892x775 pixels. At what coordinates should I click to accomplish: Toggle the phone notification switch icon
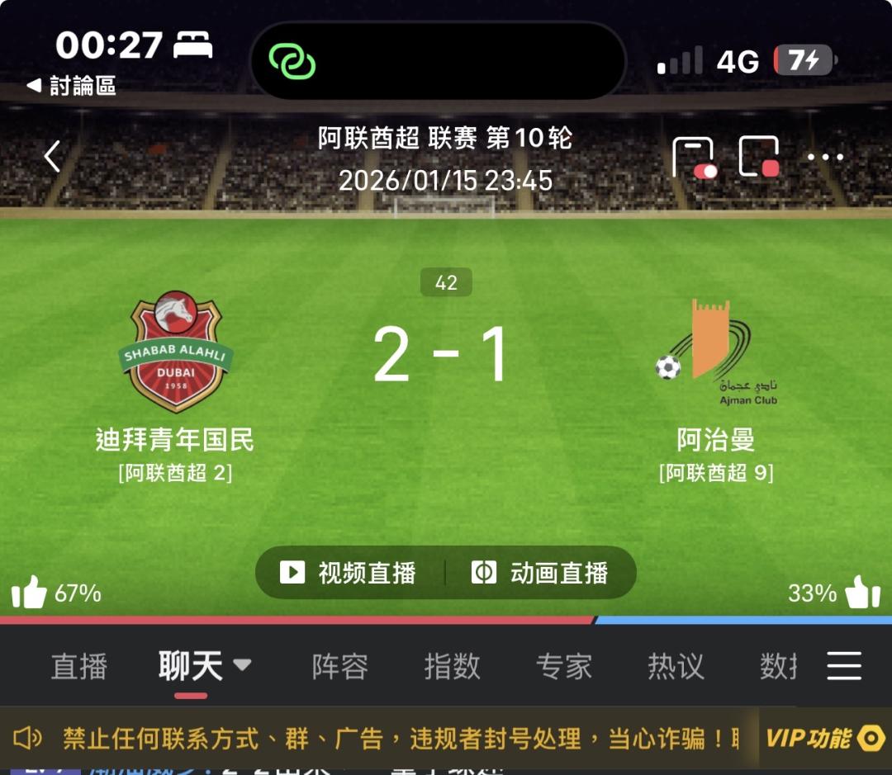pos(695,158)
